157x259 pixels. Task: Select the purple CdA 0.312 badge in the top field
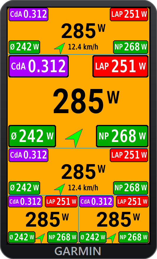pyautogui.click(x=28, y=14)
